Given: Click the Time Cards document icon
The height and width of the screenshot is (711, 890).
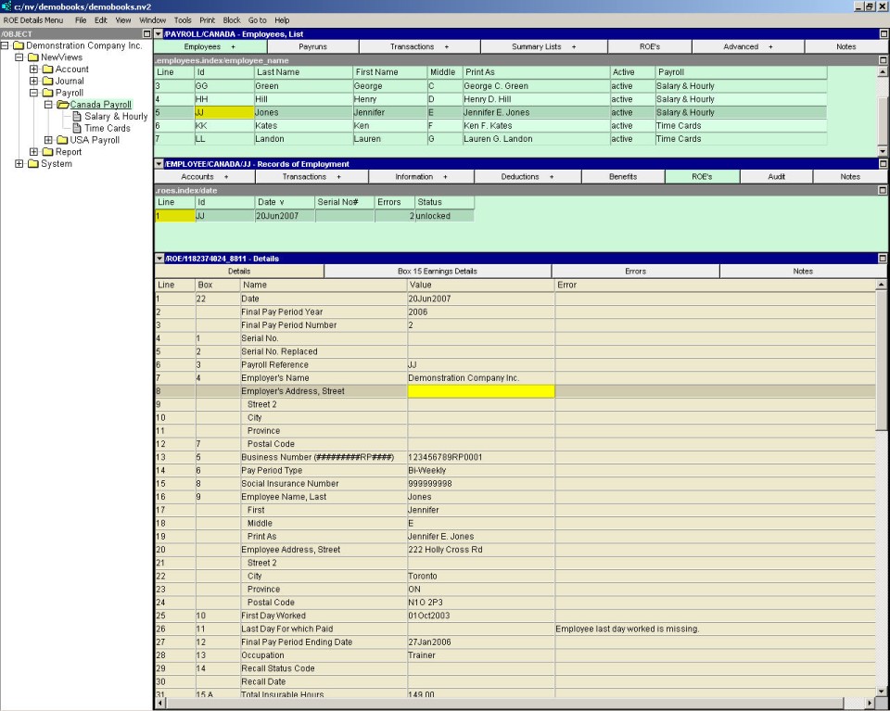Looking at the screenshot, I should coord(77,129).
